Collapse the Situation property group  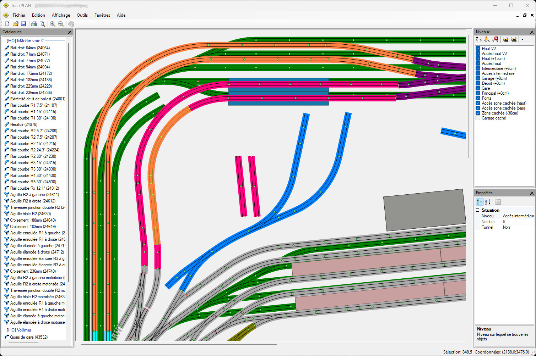pyautogui.click(x=478, y=210)
